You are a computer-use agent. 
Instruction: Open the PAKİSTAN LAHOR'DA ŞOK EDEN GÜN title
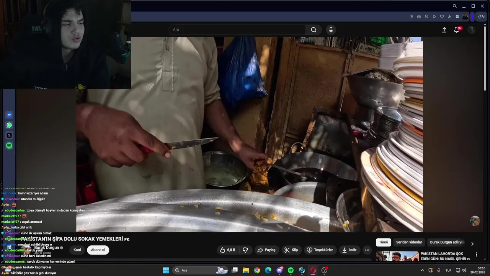pos(445,256)
